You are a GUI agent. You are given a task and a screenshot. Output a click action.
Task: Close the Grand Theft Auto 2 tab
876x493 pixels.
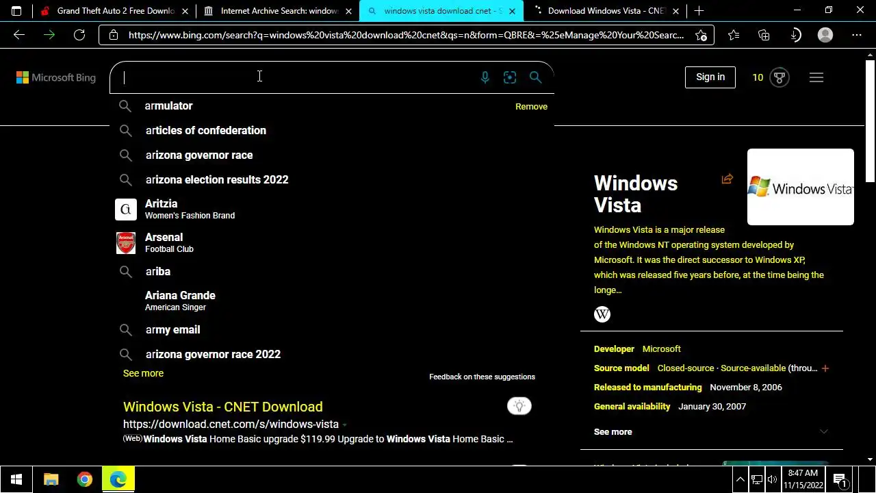pyautogui.click(x=185, y=11)
